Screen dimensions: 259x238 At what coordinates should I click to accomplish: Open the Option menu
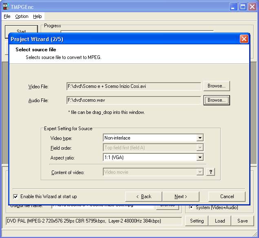[x=22, y=16]
